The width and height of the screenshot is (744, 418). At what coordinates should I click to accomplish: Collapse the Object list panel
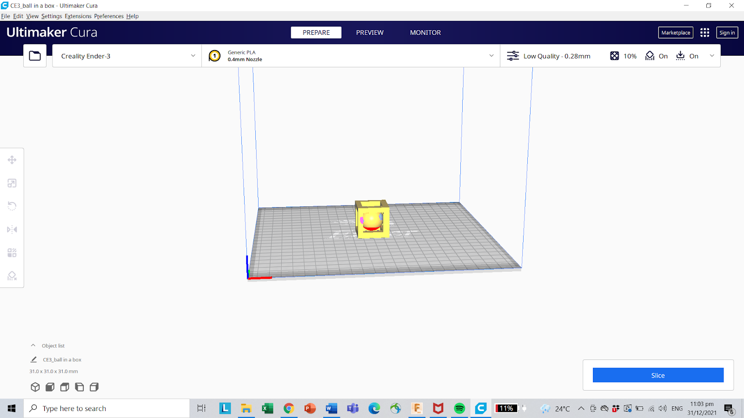33,346
